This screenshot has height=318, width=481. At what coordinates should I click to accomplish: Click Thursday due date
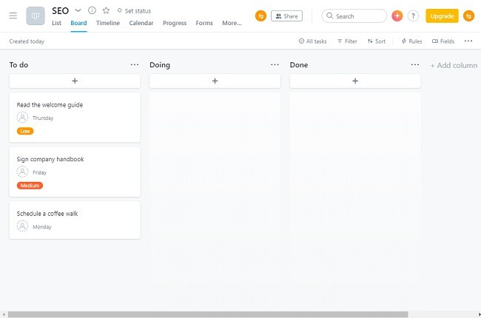43,118
